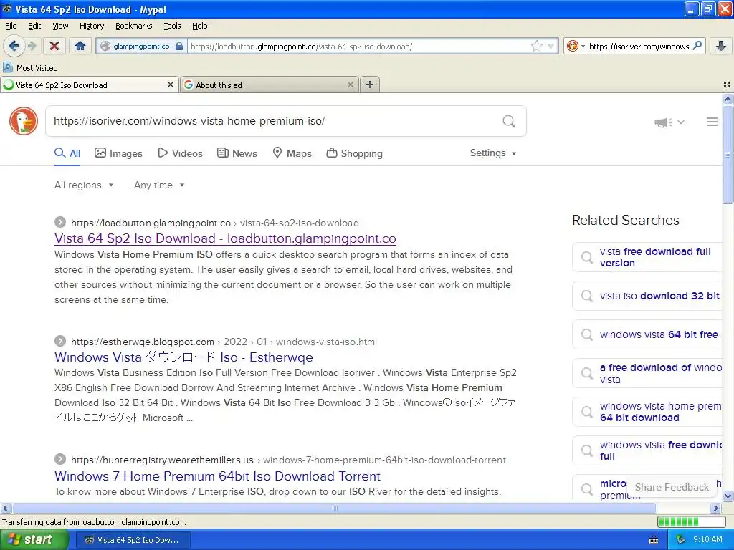Close the About this ad tab
The height and width of the screenshot is (550, 734).
pos(350,85)
